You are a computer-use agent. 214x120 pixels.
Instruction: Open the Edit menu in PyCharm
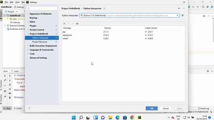12,2
